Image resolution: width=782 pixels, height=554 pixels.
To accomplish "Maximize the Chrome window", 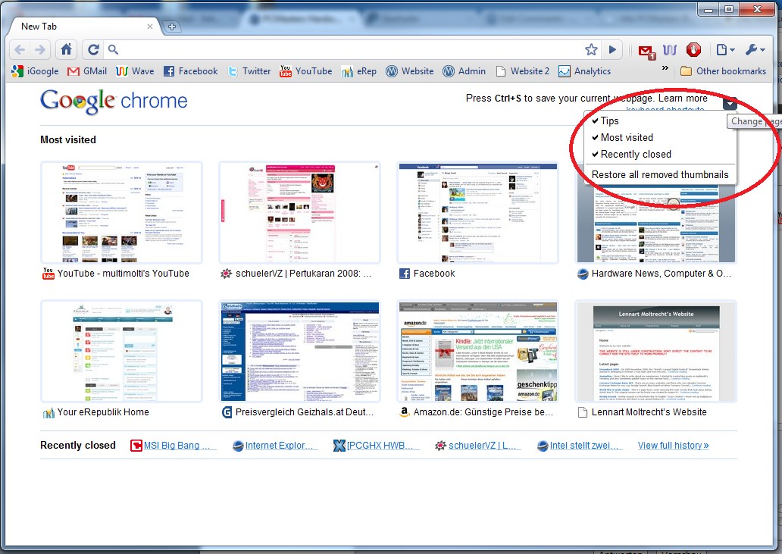I will point(729,10).
